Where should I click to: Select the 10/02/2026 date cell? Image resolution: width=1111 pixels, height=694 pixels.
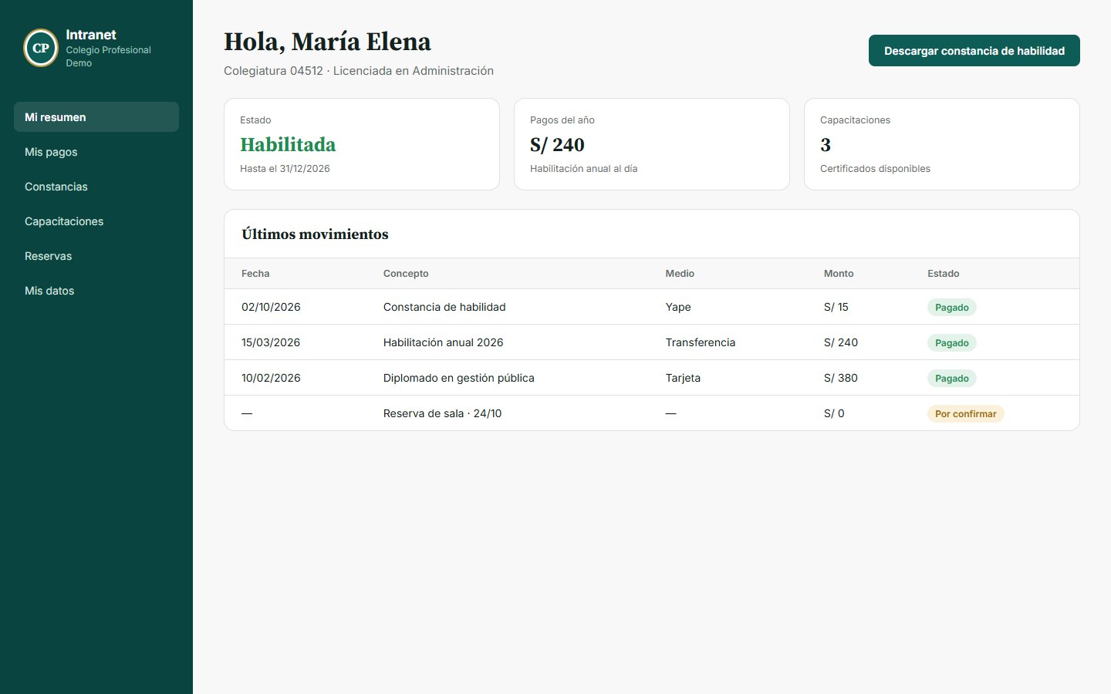[271, 378]
